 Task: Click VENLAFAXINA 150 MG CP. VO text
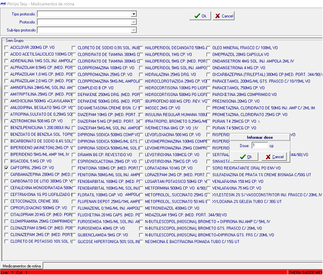tap(238, 182)
